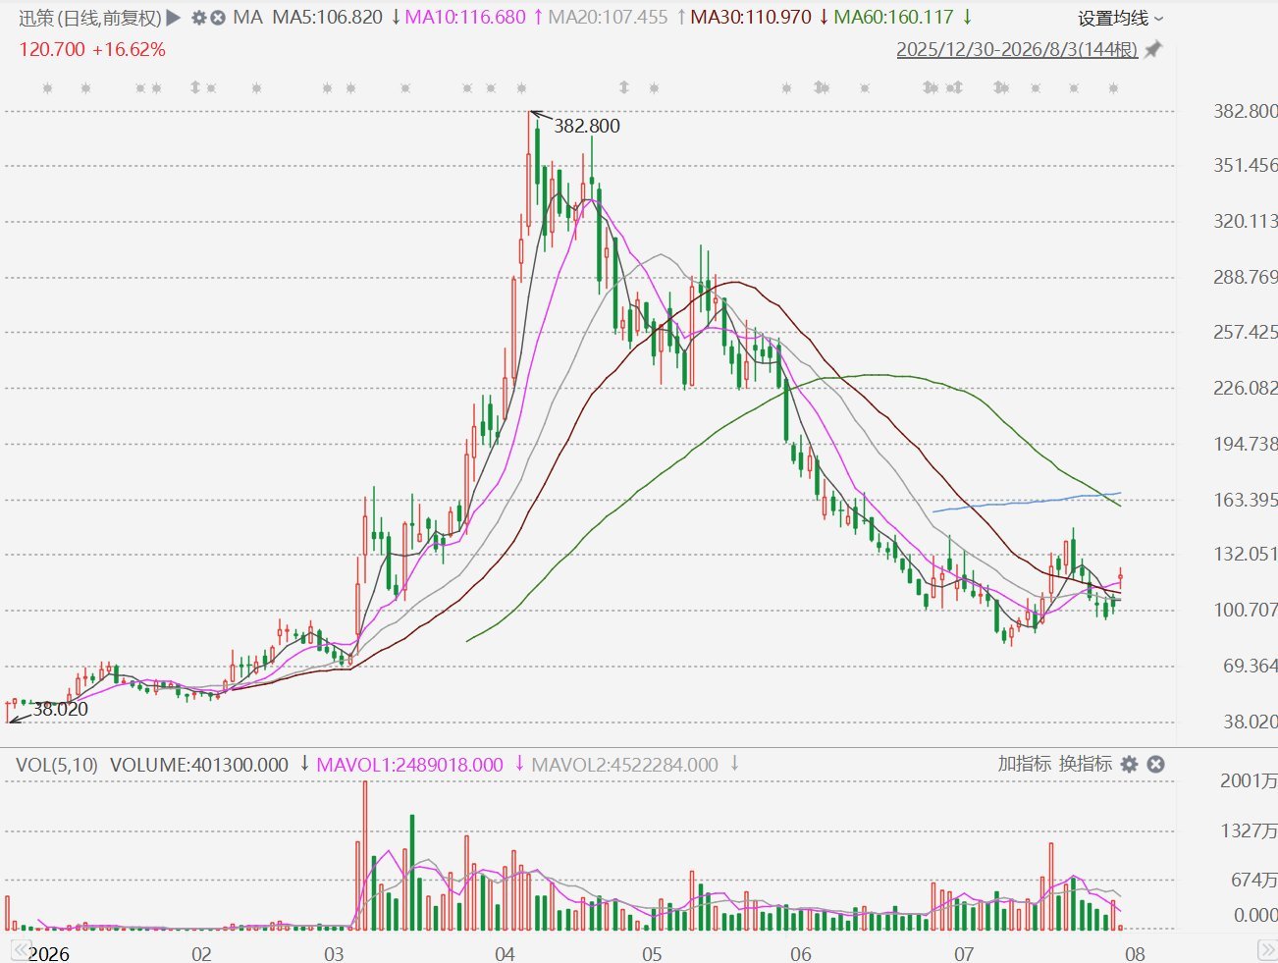Open MA indicator settings gear icon
The width and height of the screenshot is (1278, 963).
199,18
